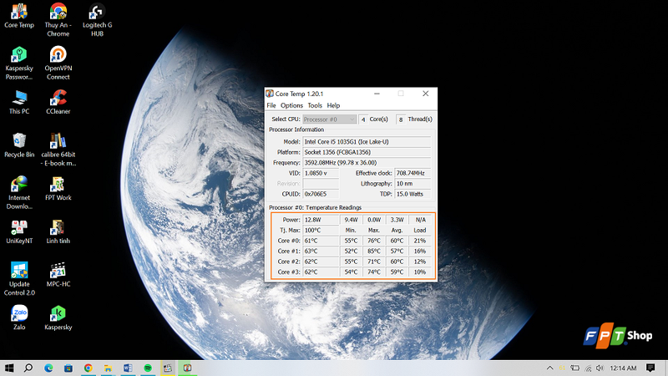The width and height of the screenshot is (668, 376).
Task: Launch Zalo desktop shortcut
Action: tap(19, 318)
